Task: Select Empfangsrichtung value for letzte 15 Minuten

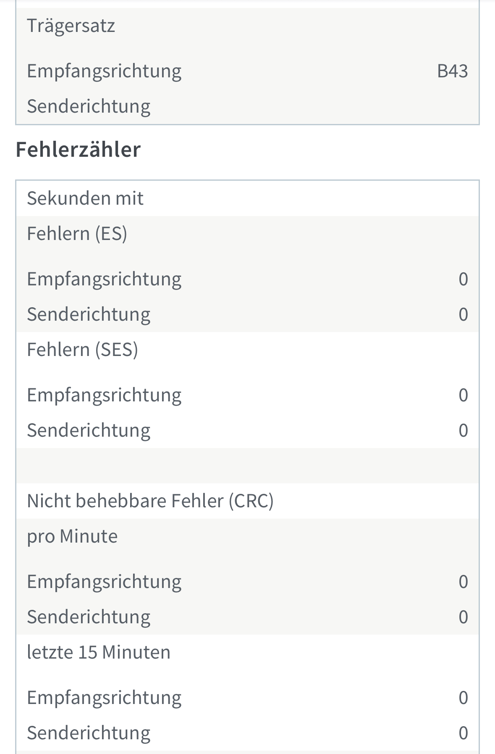Action: tap(463, 698)
